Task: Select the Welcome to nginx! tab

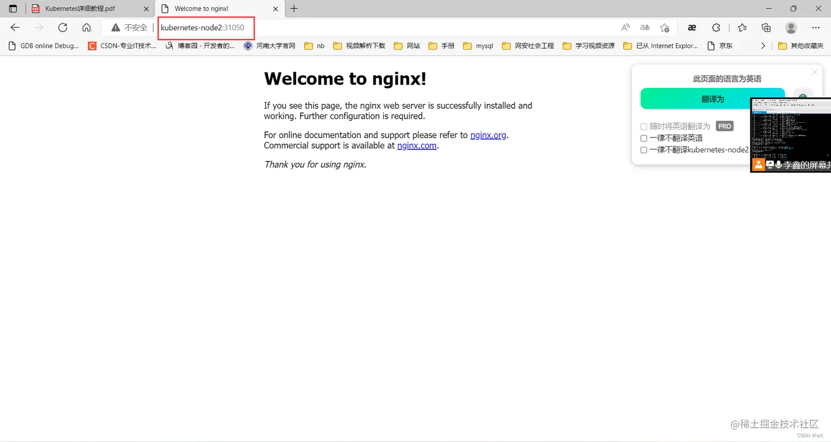Action: 220,9
